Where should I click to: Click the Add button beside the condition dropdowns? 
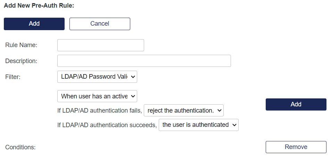coord(296,104)
